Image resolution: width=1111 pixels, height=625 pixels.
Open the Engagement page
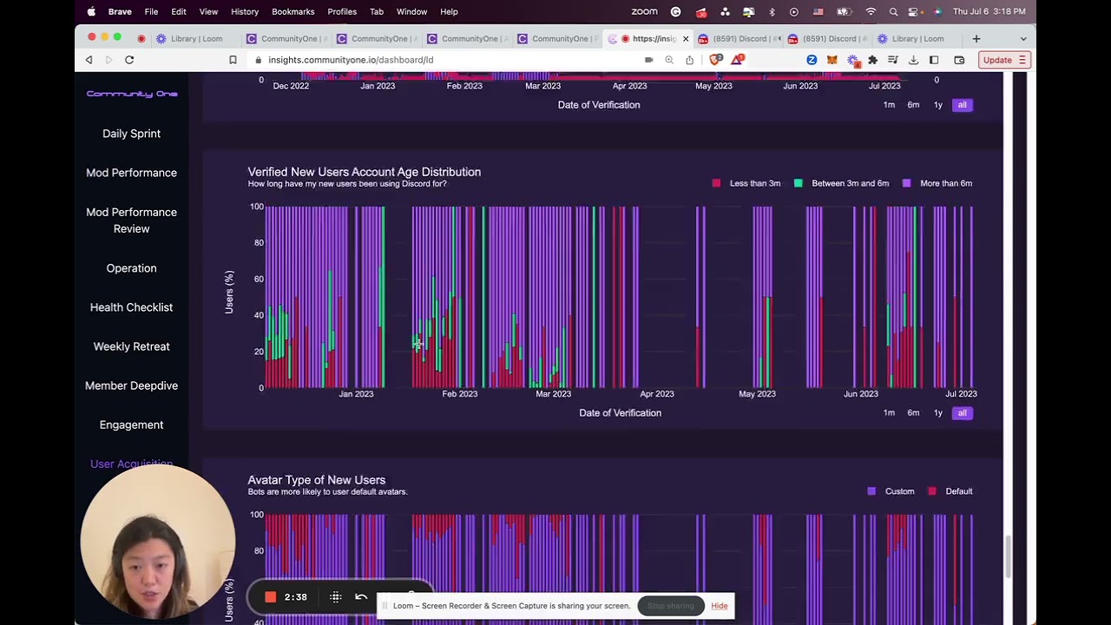[x=132, y=424]
